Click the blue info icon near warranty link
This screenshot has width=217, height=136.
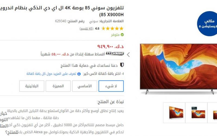79,74
